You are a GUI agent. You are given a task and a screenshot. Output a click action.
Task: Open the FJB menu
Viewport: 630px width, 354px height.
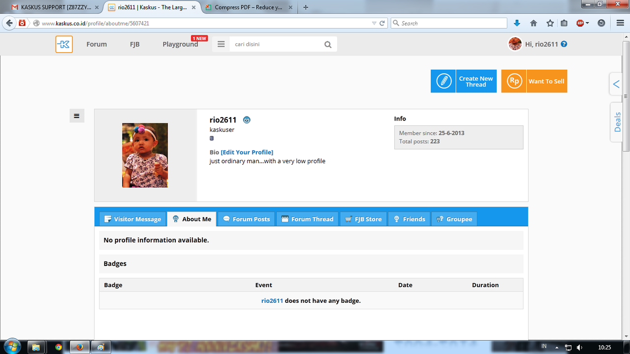(x=135, y=44)
